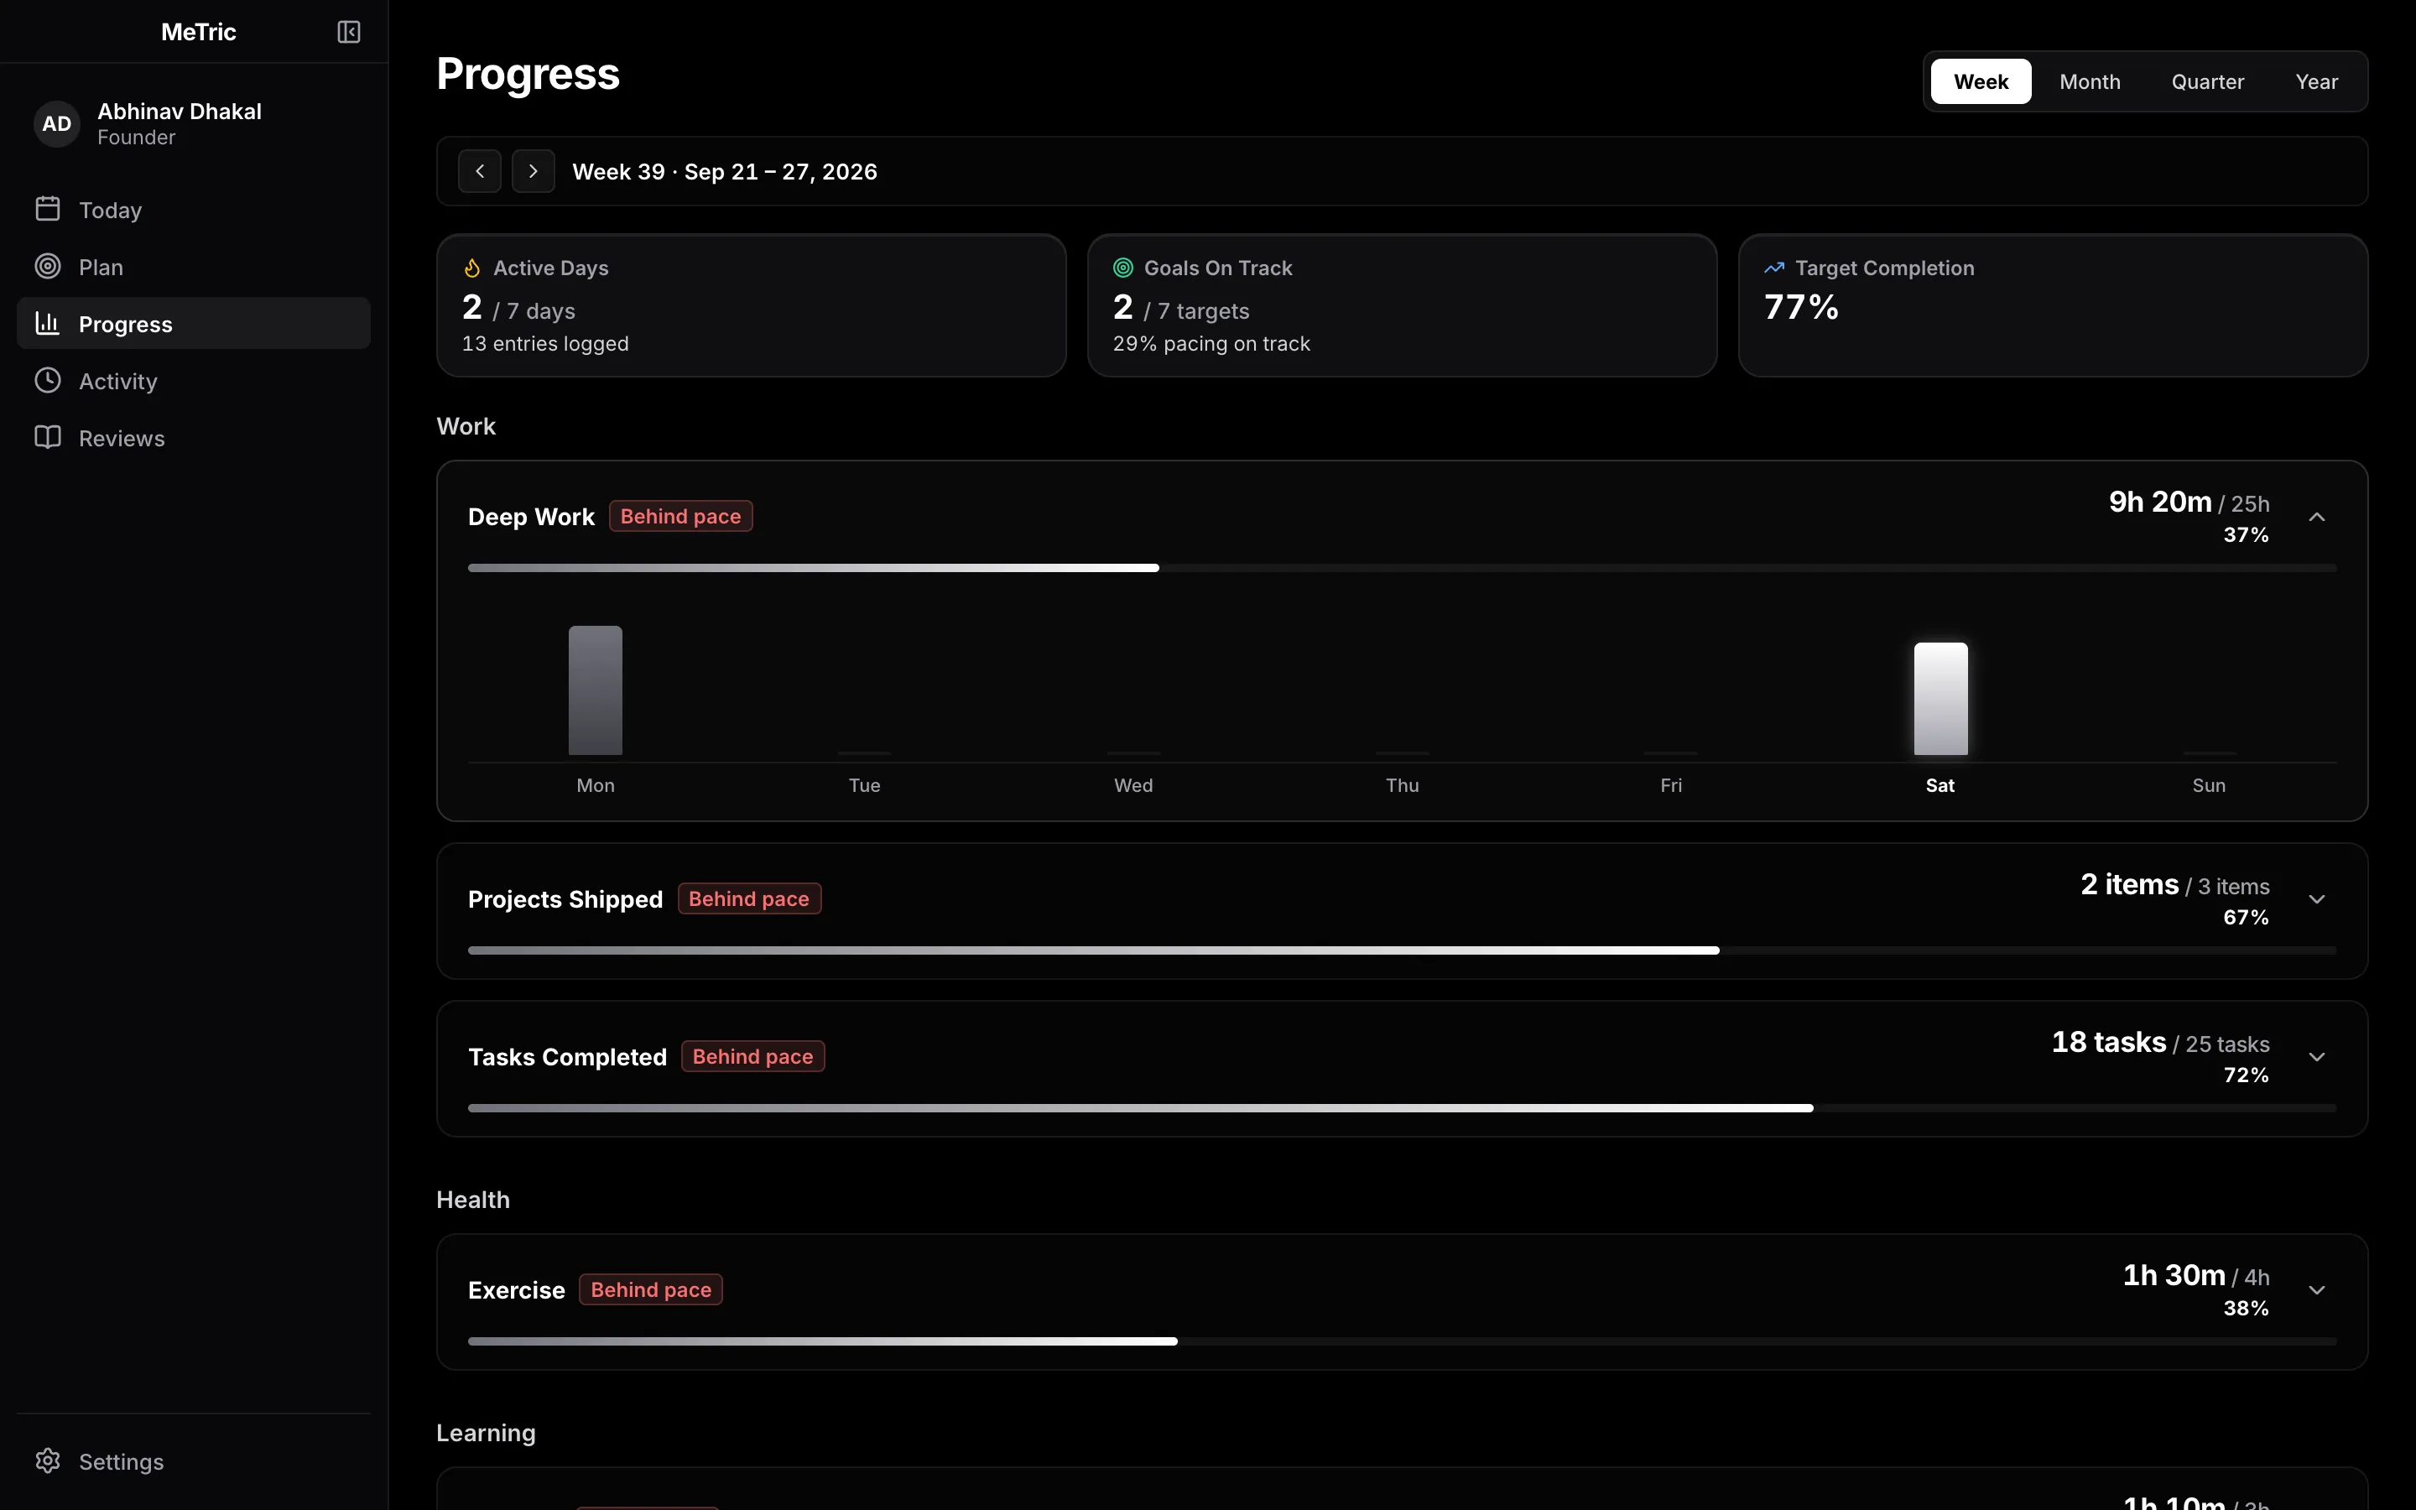Click the Learning section heading

tap(487, 1432)
